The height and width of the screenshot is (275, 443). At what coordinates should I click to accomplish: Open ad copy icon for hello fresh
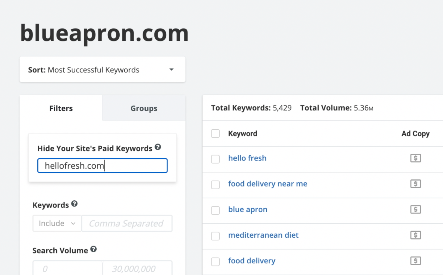click(415, 158)
